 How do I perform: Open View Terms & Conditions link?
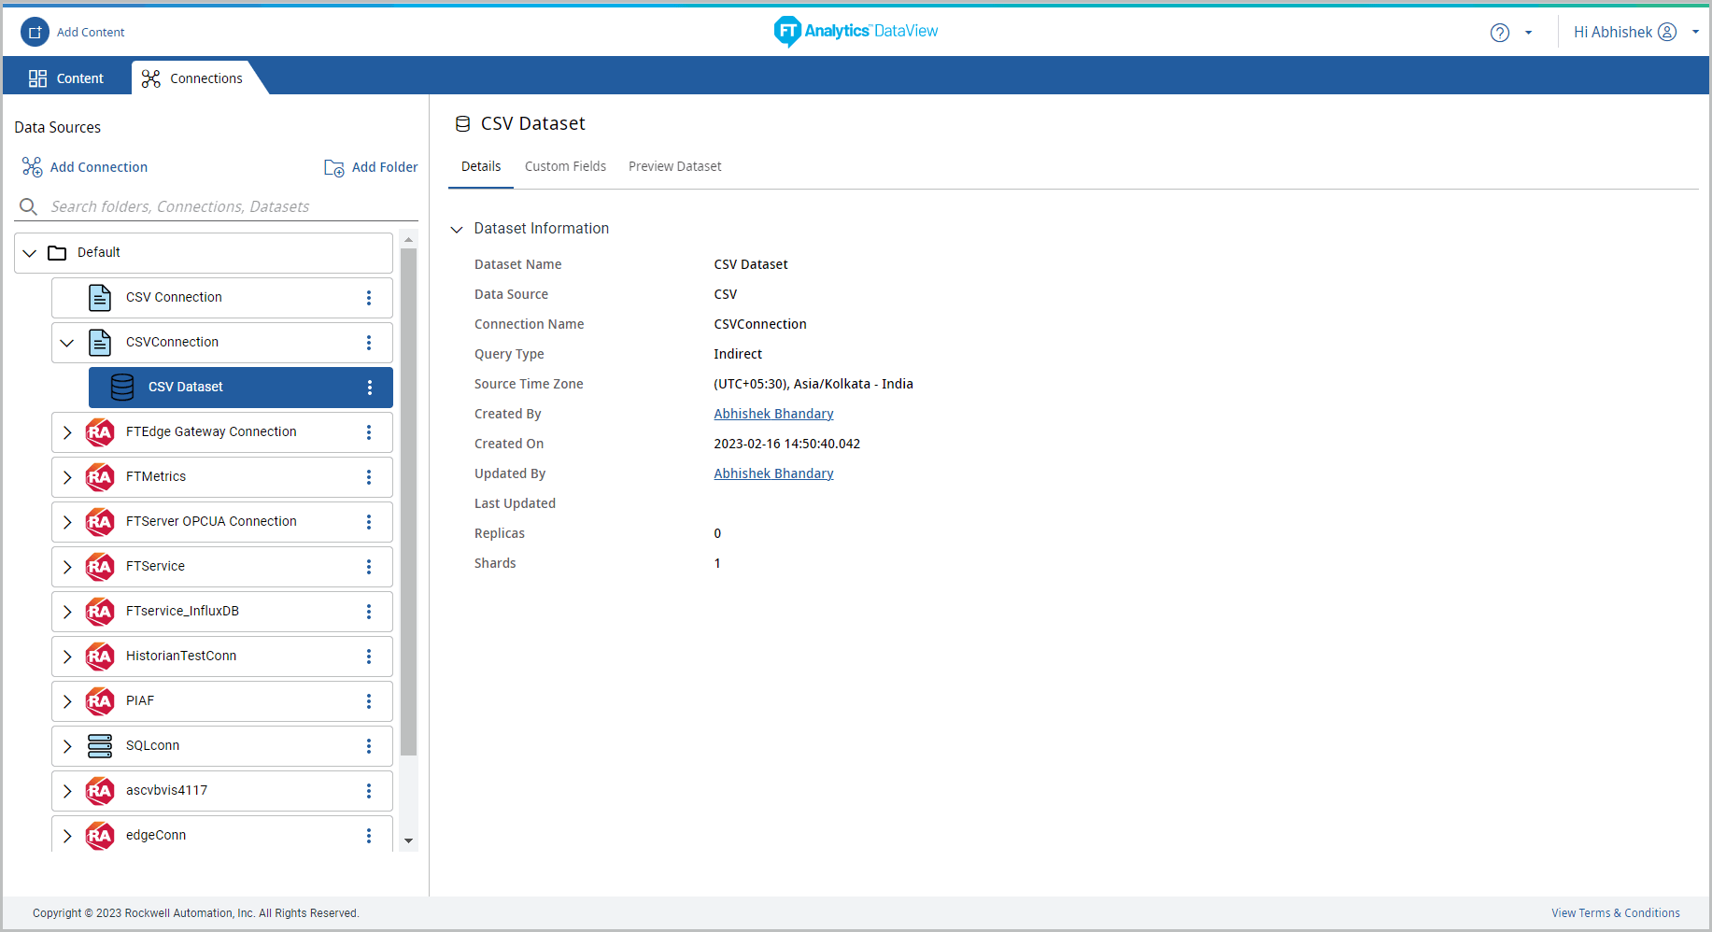[1615, 913]
